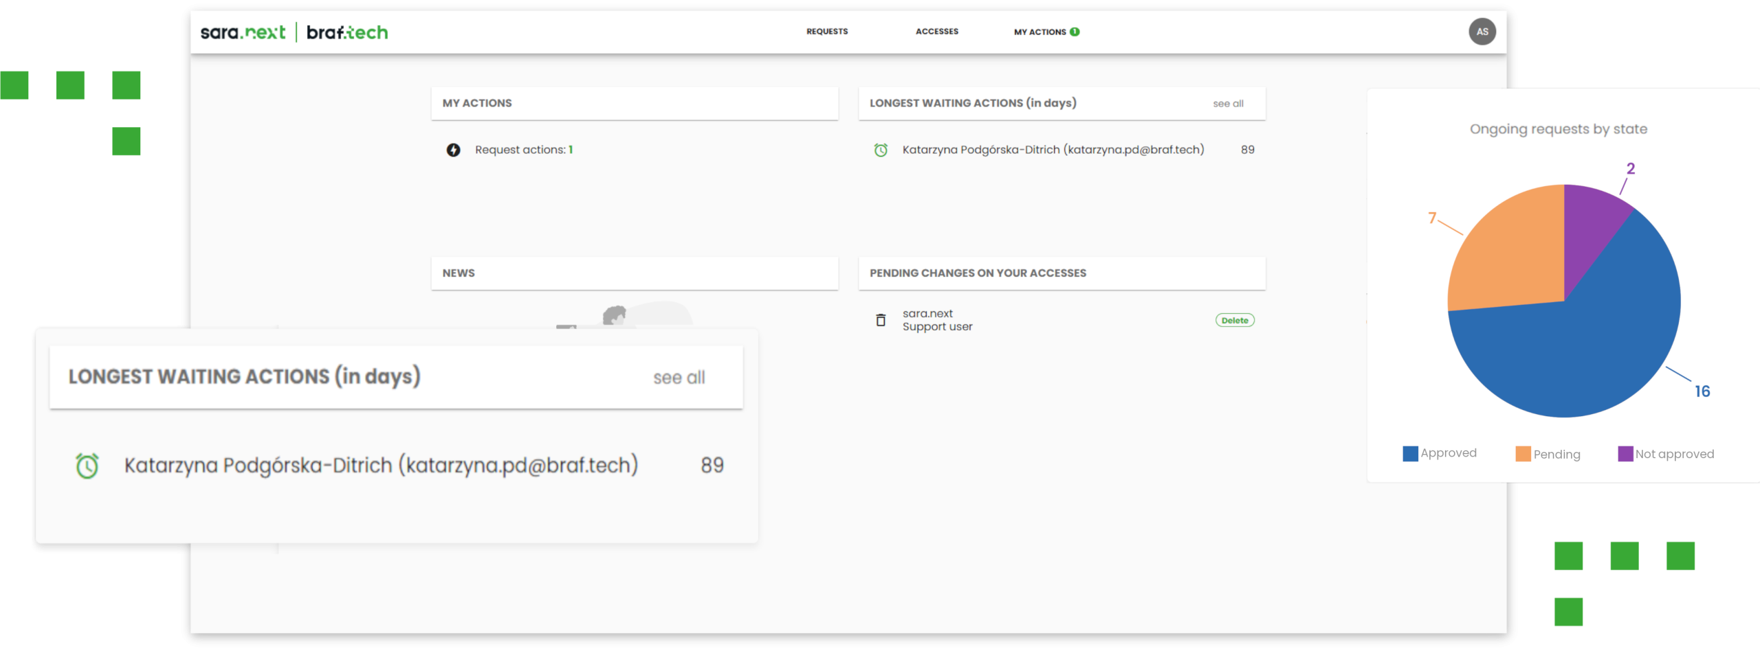Toggle the Pending legend swatch
Viewport: 1760px width, 651px height.
1523,454
